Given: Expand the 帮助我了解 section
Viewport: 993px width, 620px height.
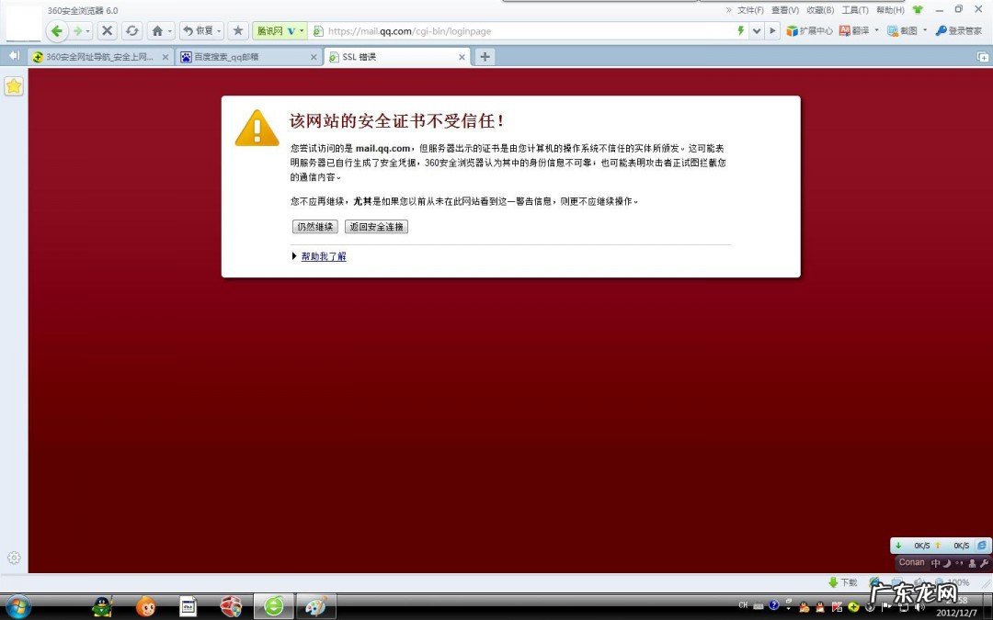Looking at the screenshot, I should 323,256.
